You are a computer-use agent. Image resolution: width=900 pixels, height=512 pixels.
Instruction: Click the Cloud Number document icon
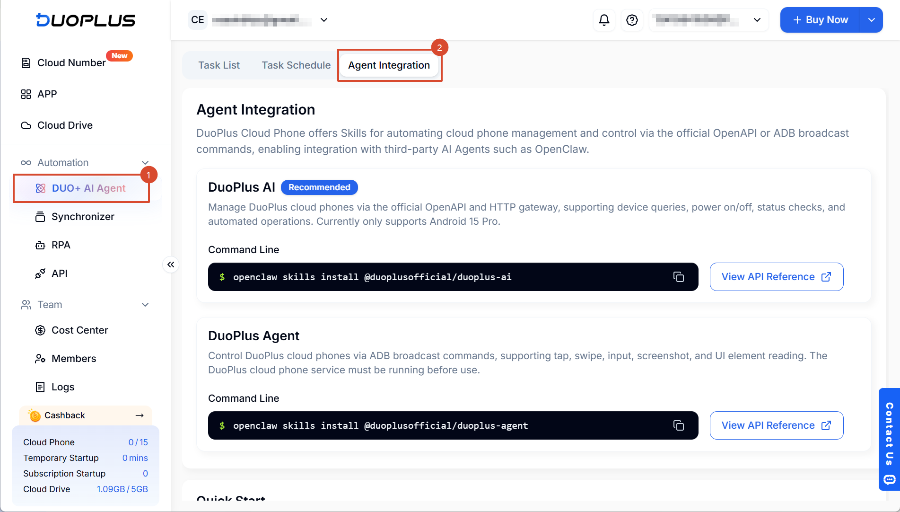[26, 63]
